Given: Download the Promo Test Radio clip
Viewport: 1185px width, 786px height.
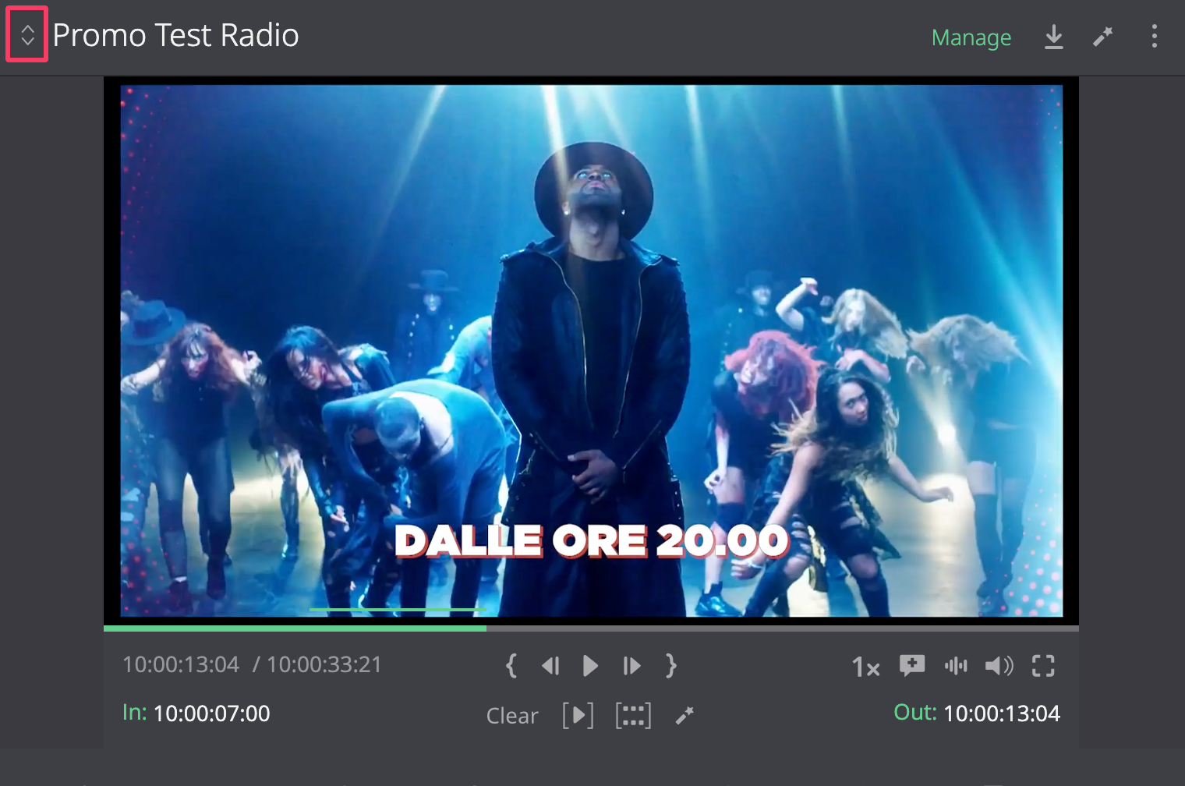Looking at the screenshot, I should pos(1054,37).
